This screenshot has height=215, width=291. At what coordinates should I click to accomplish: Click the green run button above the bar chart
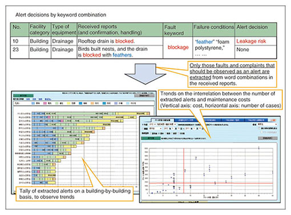click(23, 95)
